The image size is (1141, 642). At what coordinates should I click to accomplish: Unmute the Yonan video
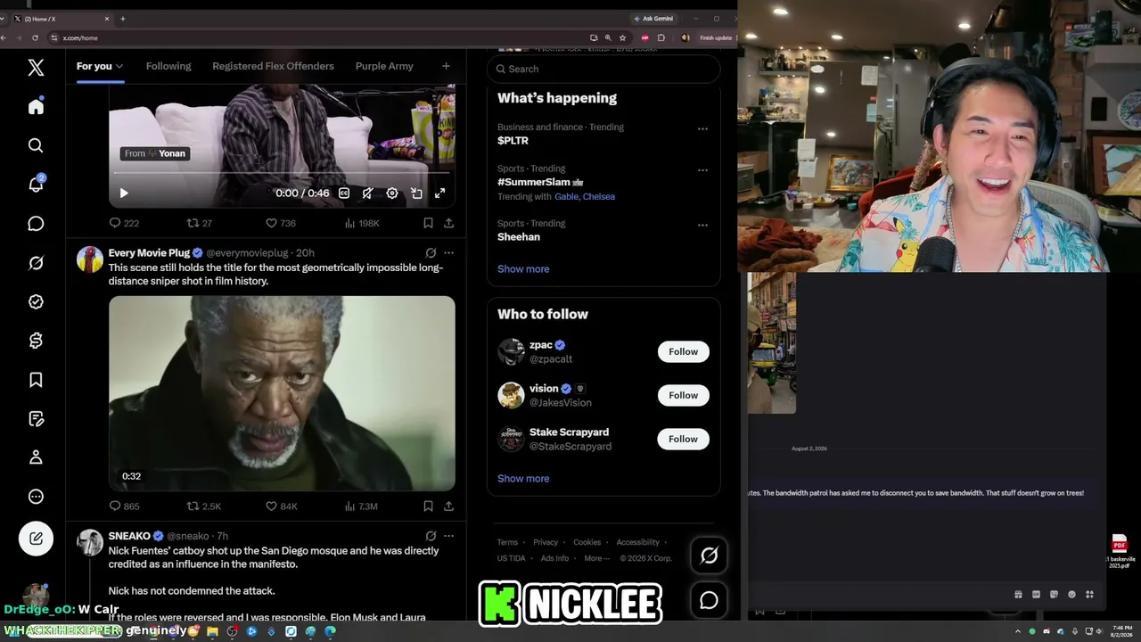tap(367, 193)
